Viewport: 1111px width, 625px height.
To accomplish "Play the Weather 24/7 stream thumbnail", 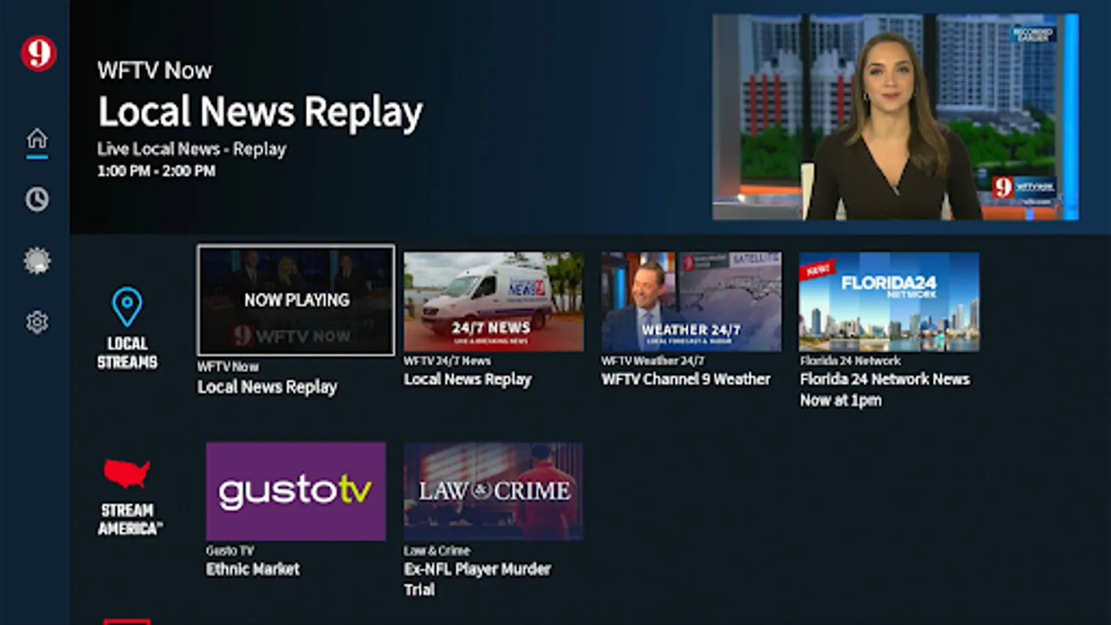I will 691,301.
